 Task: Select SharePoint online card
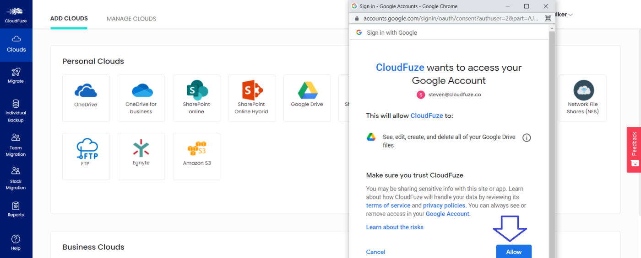tap(196, 98)
